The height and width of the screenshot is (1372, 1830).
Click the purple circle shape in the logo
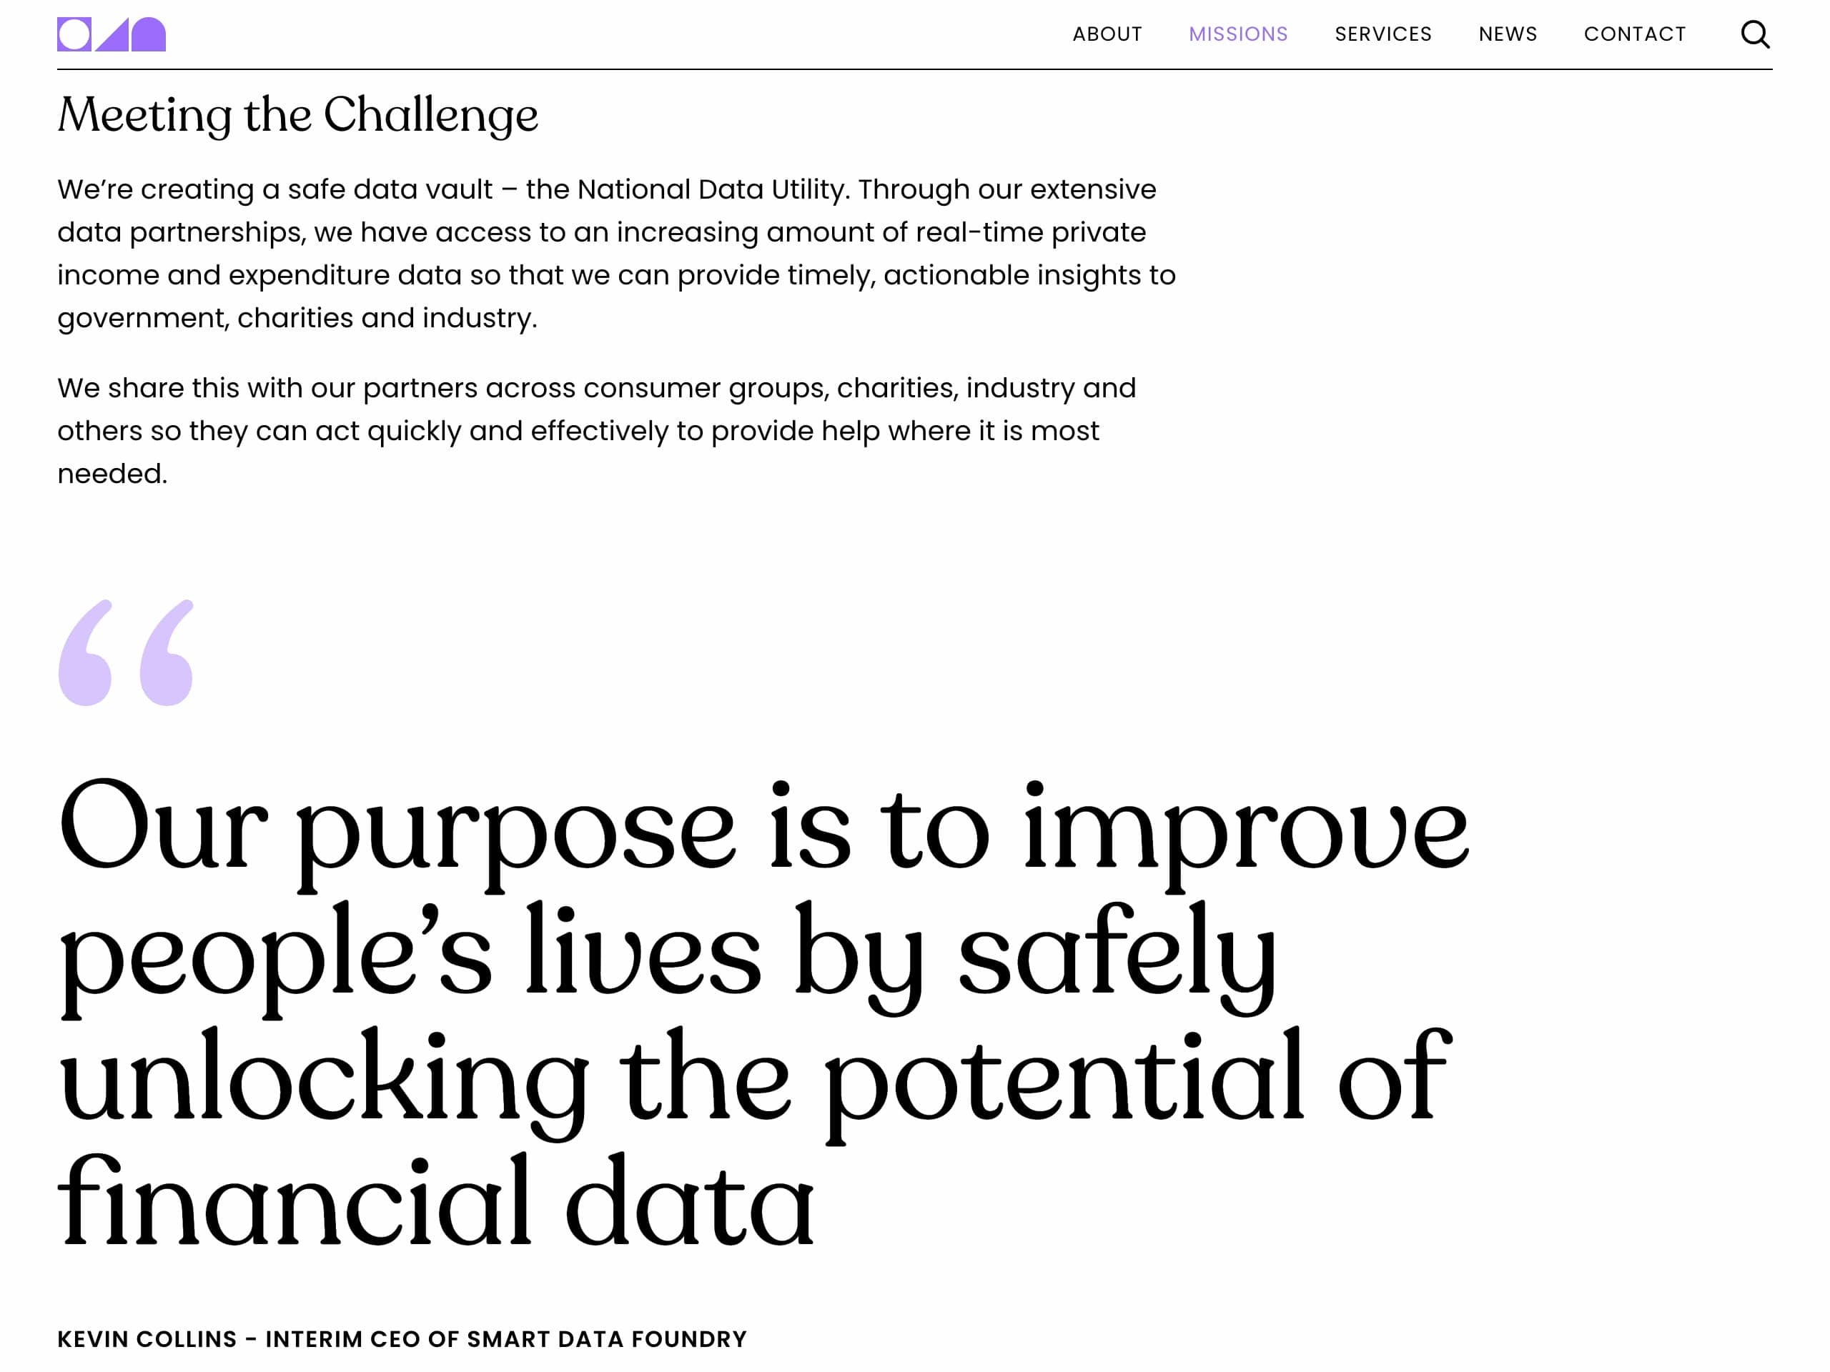click(x=73, y=34)
